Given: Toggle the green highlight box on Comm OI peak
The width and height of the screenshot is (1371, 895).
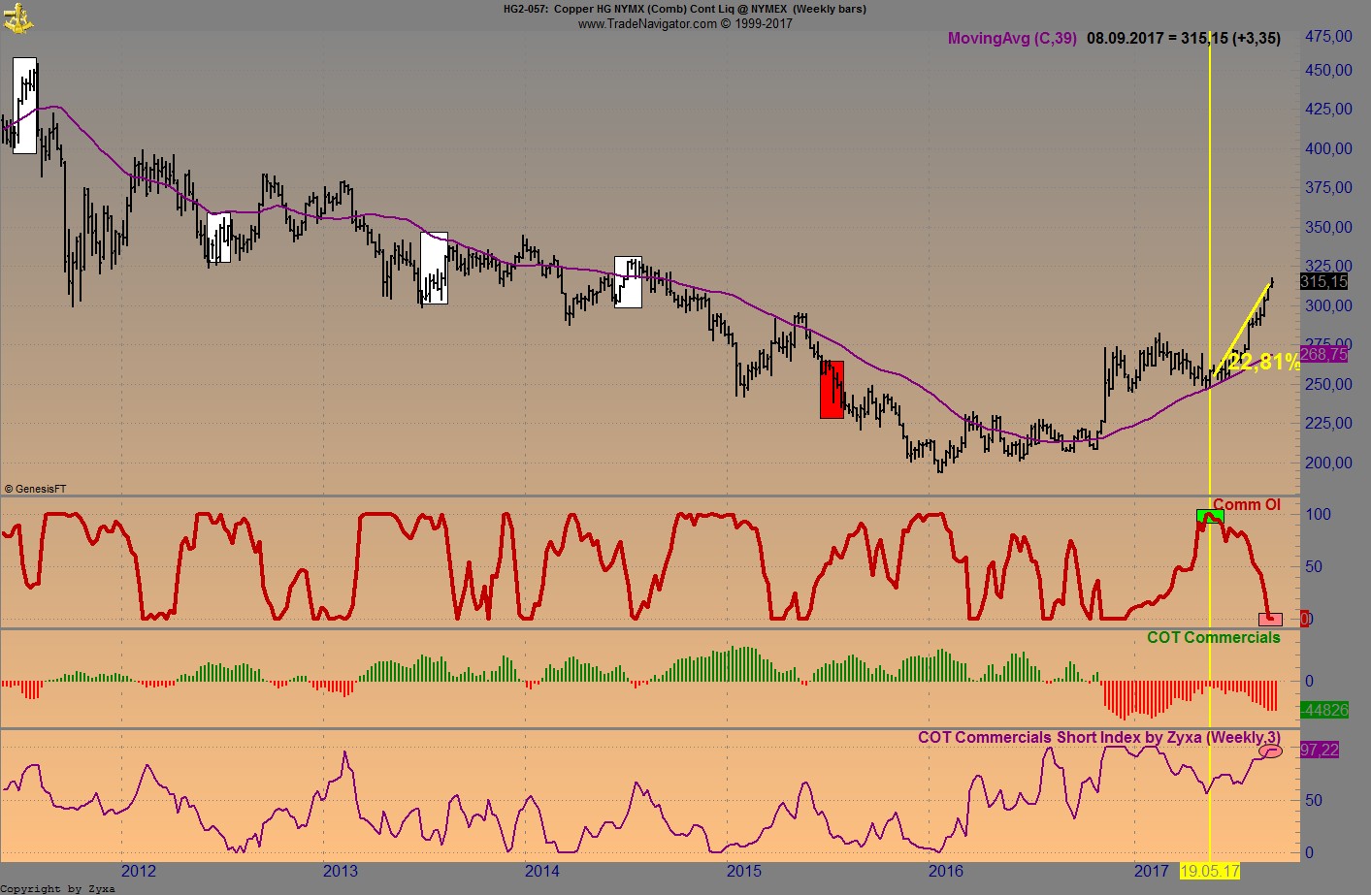Looking at the screenshot, I should coord(1211,516).
